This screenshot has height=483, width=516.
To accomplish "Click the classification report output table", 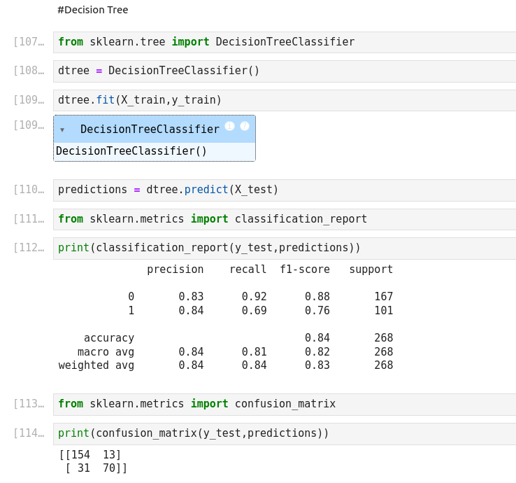I will click(226, 317).
